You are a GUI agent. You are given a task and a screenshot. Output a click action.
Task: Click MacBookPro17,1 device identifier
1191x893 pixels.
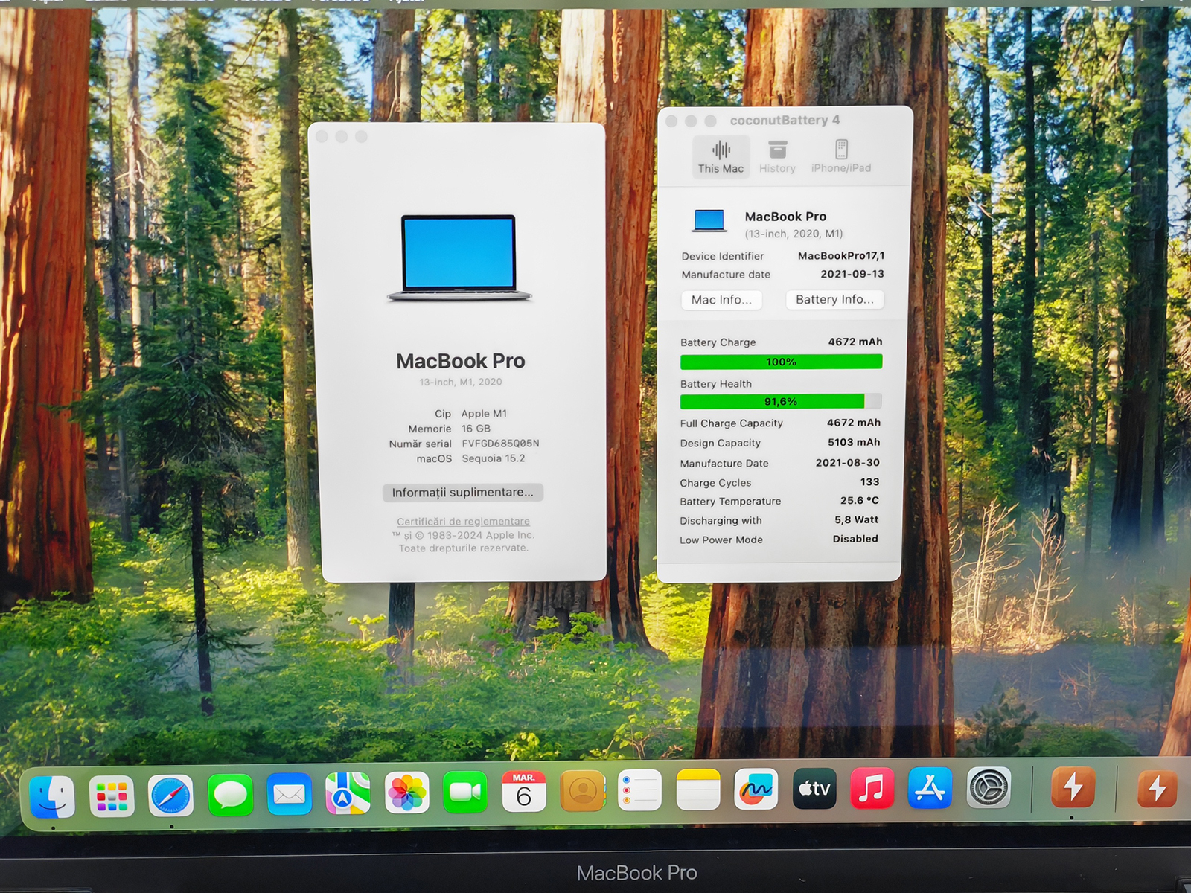click(x=841, y=255)
